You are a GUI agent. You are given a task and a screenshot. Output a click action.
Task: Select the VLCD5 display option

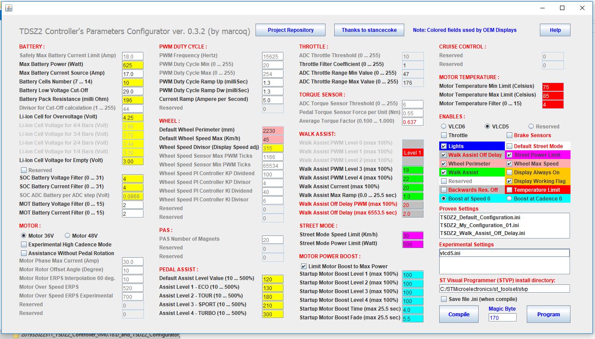[x=487, y=126]
